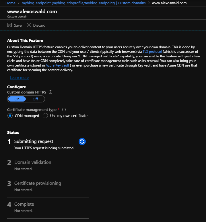Click Discard button label
This screenshot has width=206, height=222.
point(39,25)
